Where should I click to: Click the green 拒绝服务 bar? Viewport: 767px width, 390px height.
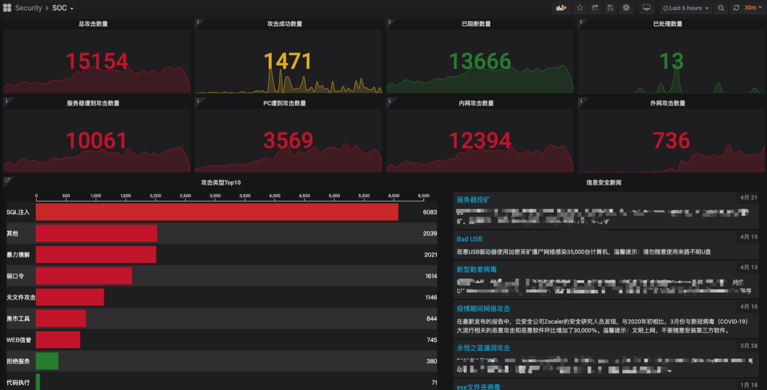(47, 361)
